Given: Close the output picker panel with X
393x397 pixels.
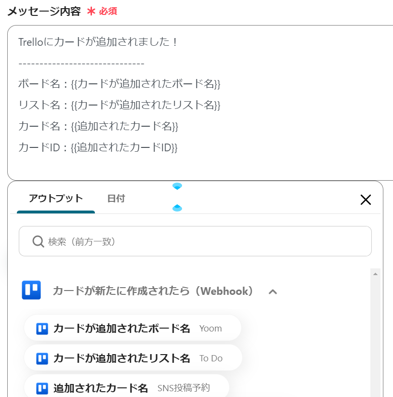Looking at the screenshot, I should pyautogui.click(x=366, y=199).
